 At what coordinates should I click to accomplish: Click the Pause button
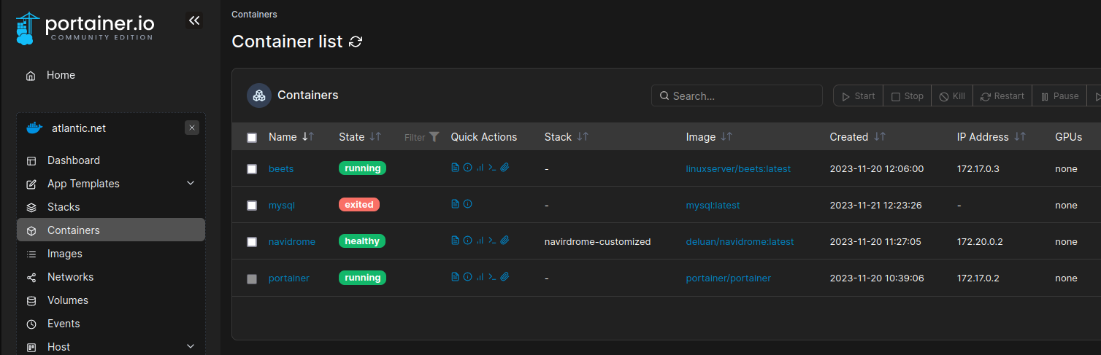pyautogui.click(x=1059, y=96)
